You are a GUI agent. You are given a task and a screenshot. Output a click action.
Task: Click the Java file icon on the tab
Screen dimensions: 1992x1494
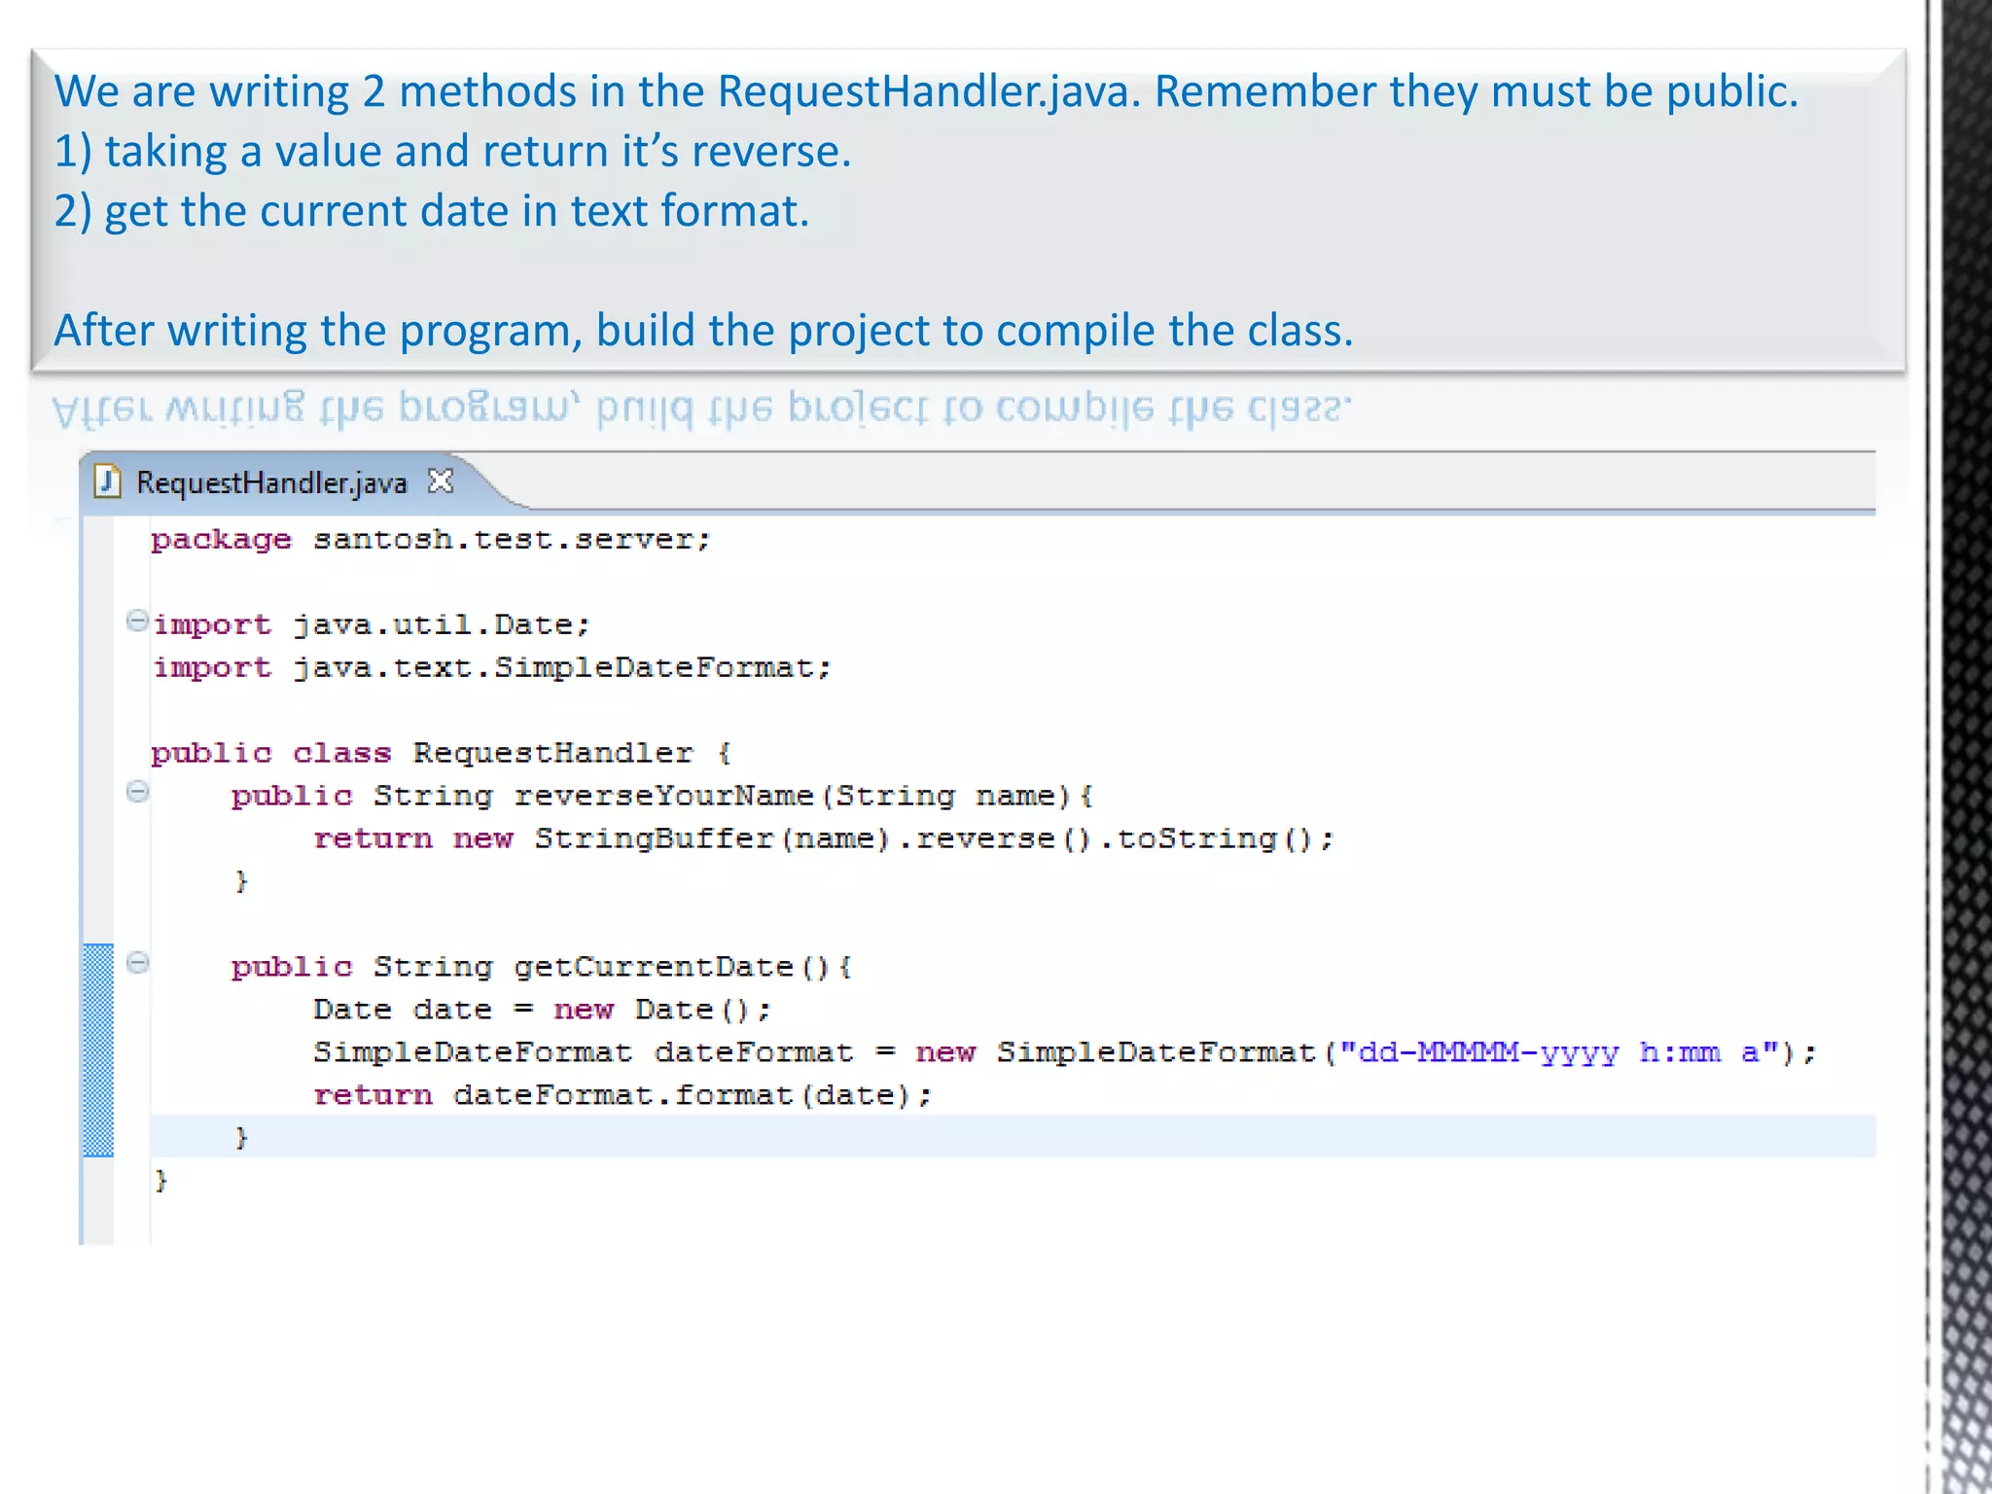click(107, 481)
